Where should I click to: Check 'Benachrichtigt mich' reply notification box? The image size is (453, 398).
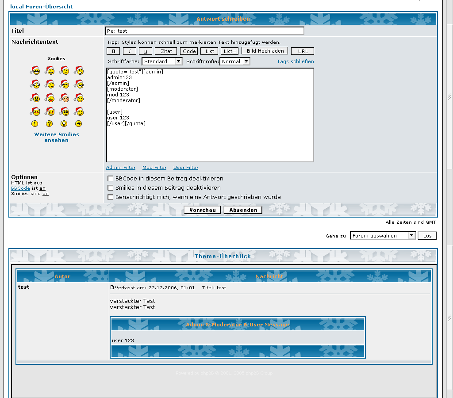coord(111,197)
